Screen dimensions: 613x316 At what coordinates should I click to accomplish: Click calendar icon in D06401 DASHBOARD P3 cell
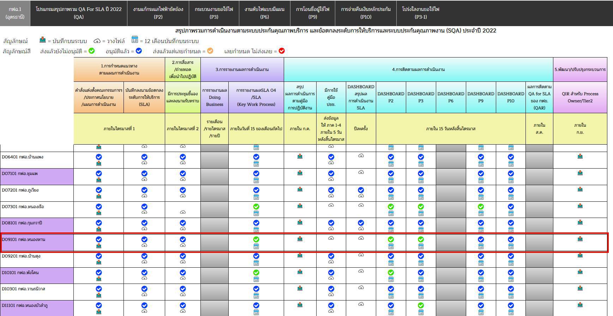coord(421,164)
